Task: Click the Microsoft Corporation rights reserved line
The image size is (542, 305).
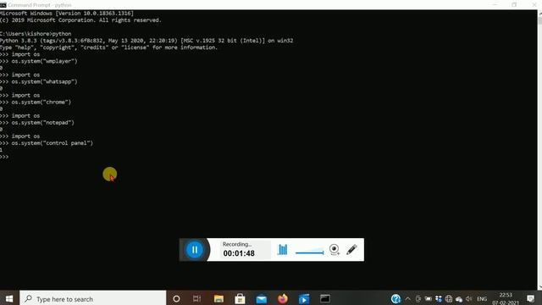Action: click(80, 20)
